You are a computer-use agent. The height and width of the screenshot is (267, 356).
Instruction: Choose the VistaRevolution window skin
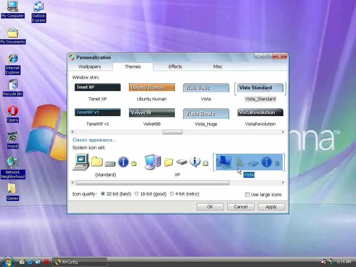click(260, 118)
